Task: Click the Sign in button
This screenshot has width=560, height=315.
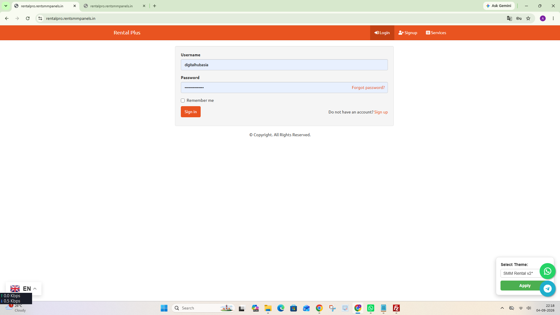Action: [x=191, y=112]
